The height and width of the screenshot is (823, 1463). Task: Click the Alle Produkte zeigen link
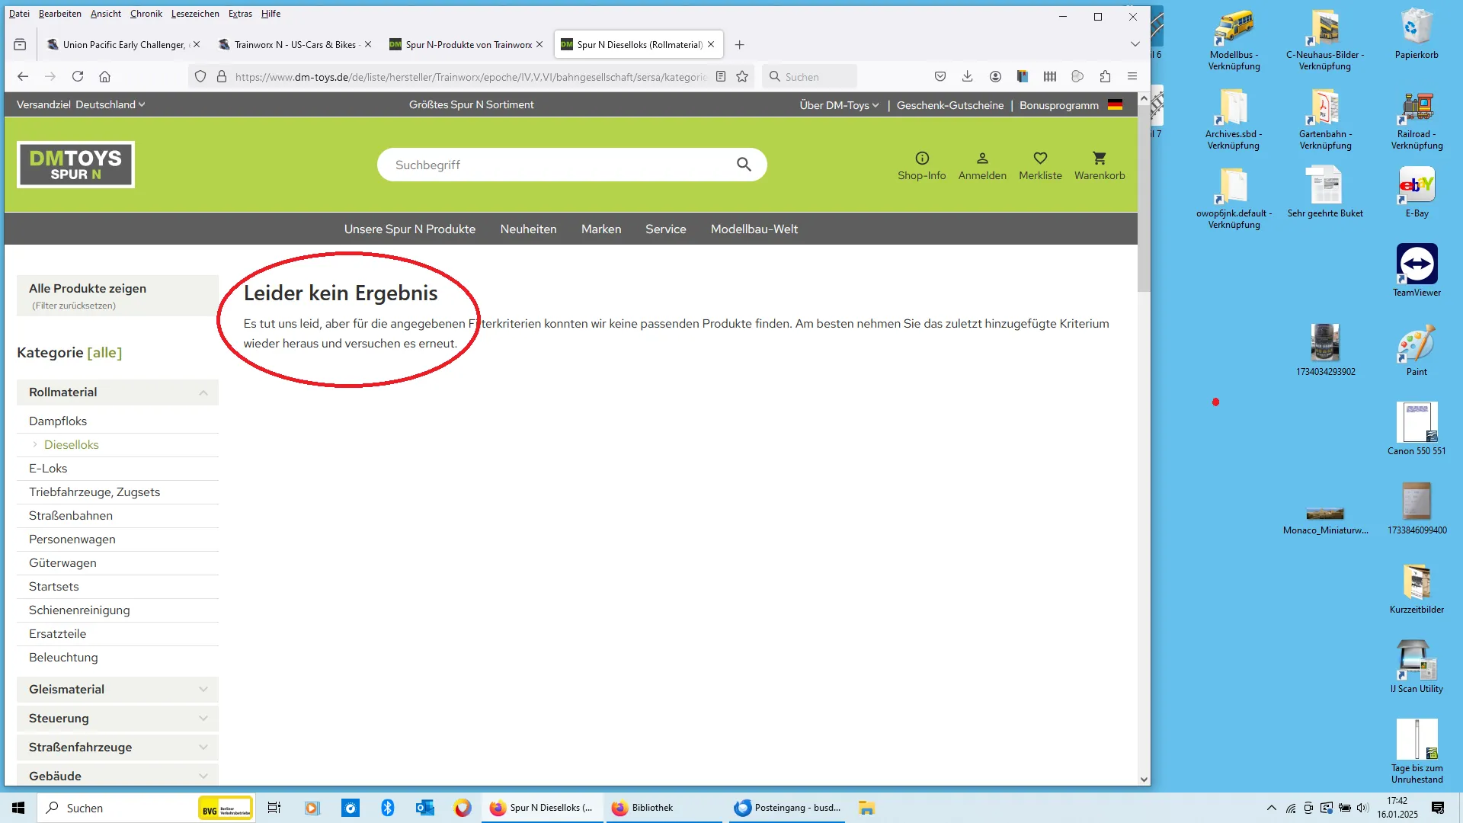(88, 288)
